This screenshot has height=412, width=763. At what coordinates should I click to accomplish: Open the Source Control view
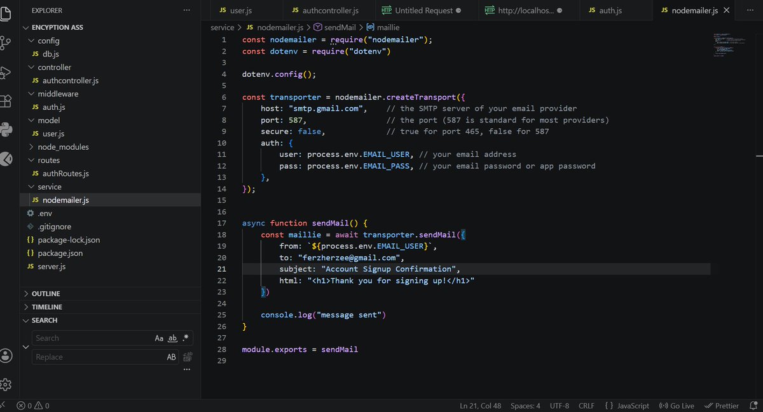coord(5,43)
